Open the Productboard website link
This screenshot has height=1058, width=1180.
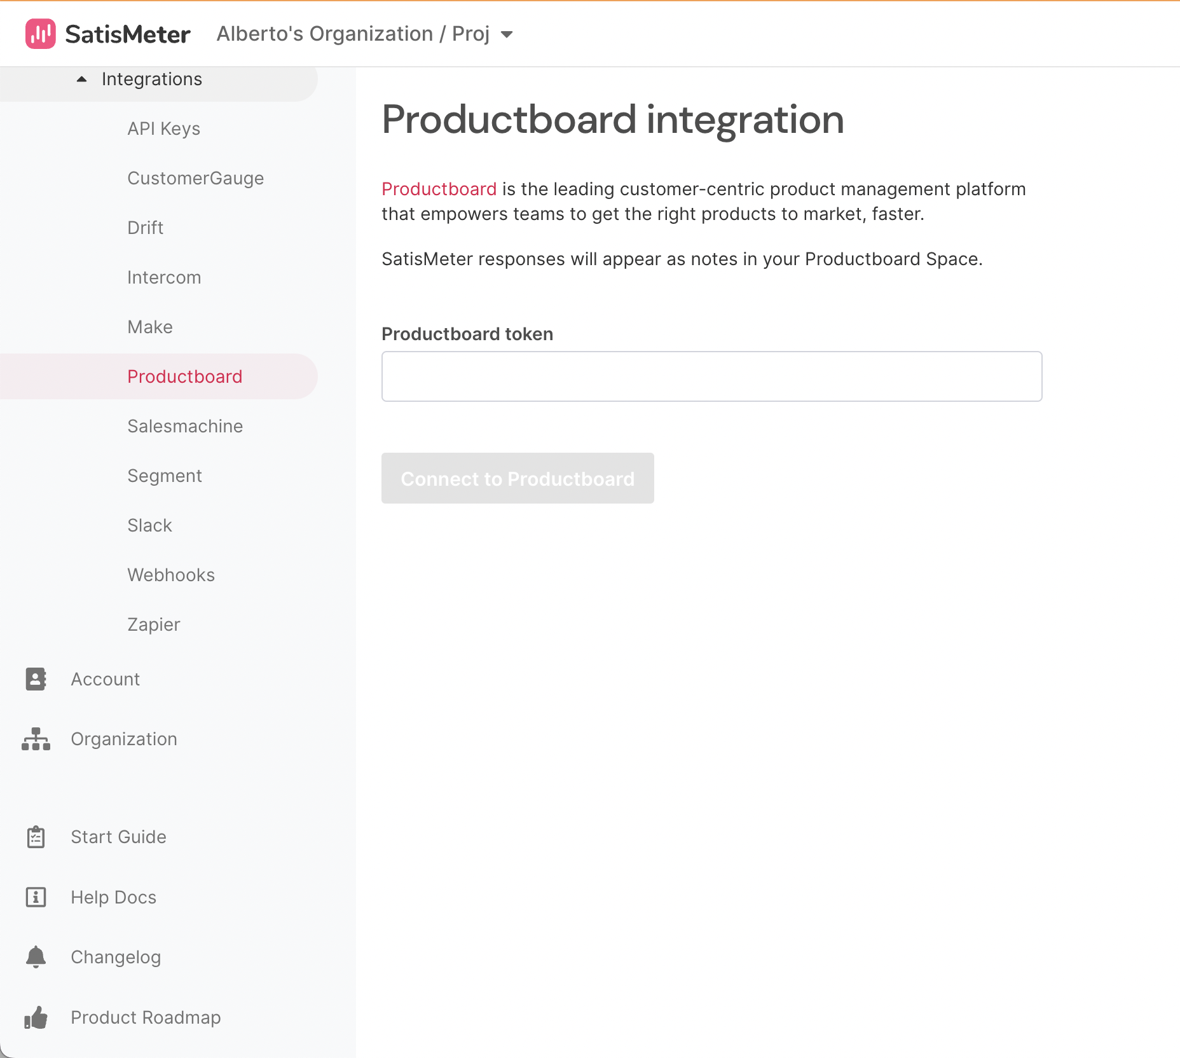pos(439,189)
